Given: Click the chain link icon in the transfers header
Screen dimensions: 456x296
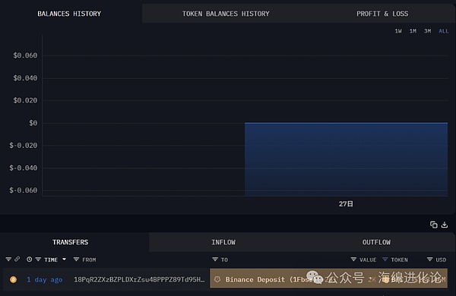Looking at the screenshot, I should [17, 259].
